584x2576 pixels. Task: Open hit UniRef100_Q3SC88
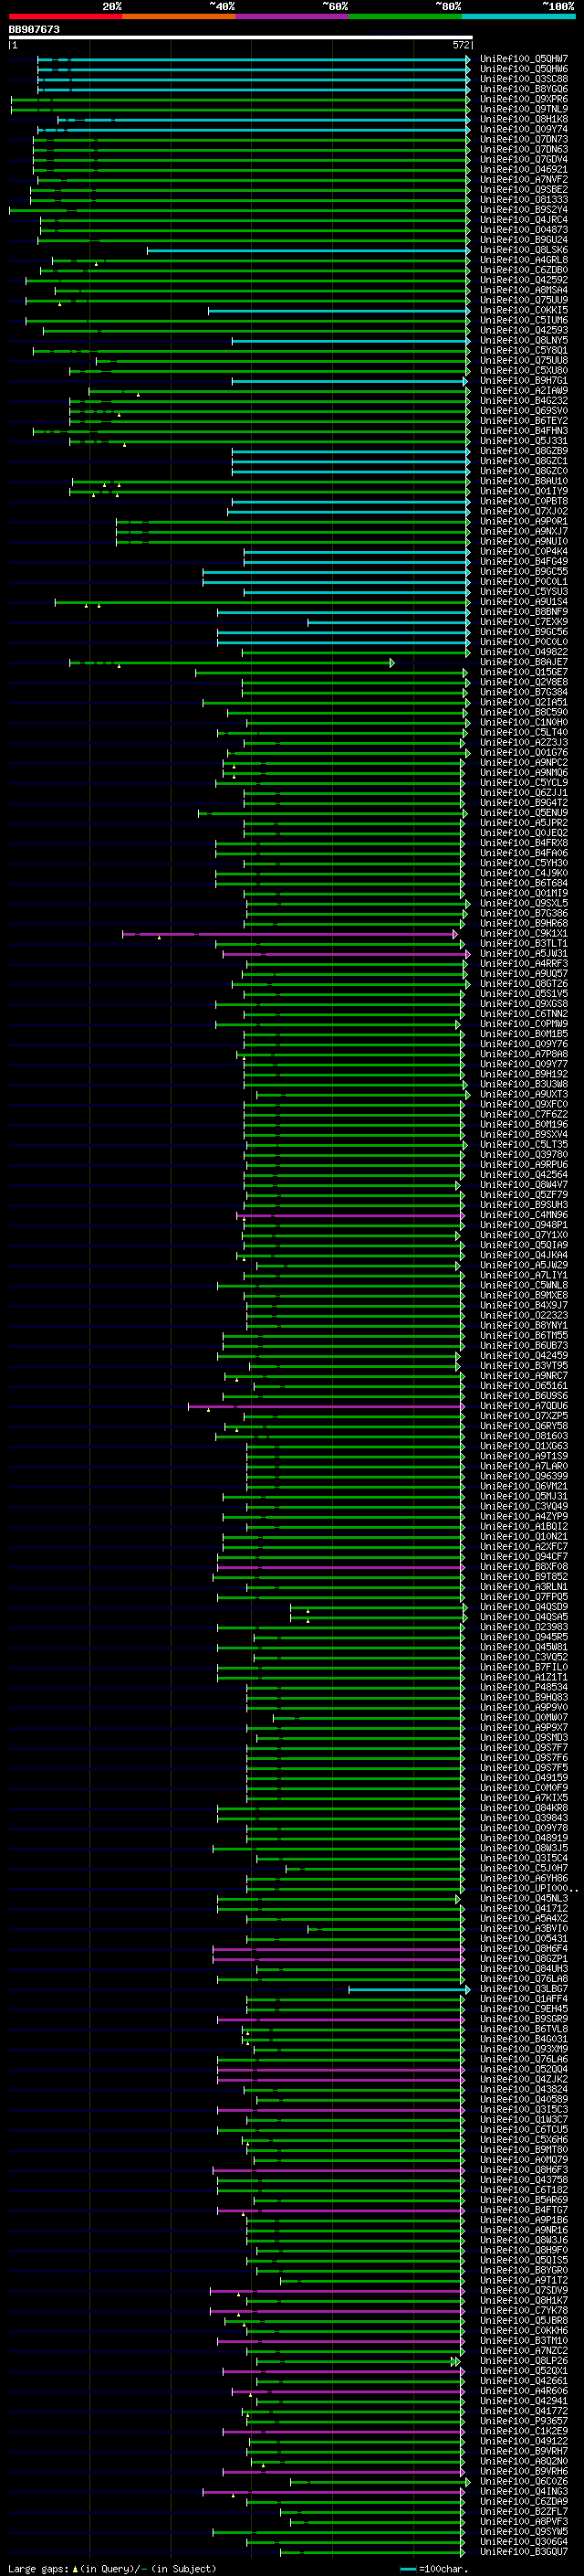pyautogui.click(x=524, y=79)
